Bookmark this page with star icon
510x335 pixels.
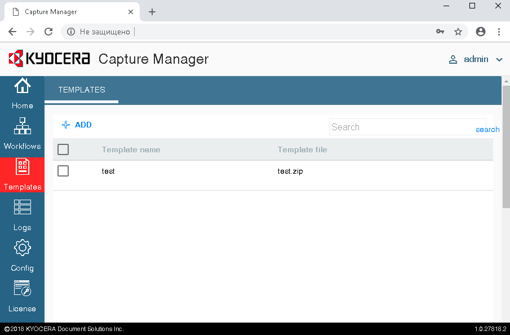pyautogui.click(x=458, y=32)
